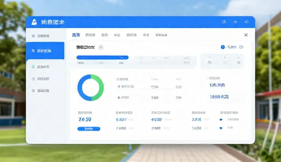Click the return arrow icon beside avatar label
281x162 pixels.
241,47
